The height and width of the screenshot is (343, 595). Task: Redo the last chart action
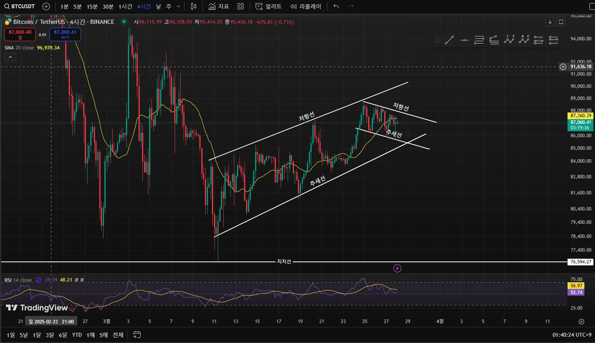[351, 6]
